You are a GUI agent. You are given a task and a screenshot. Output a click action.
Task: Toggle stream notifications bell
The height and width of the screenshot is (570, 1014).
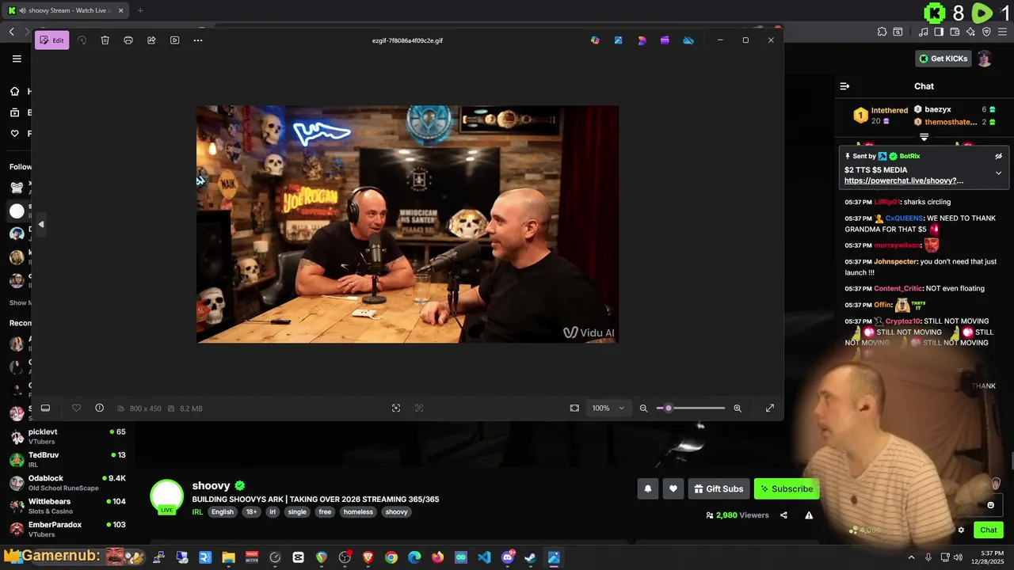648,489
